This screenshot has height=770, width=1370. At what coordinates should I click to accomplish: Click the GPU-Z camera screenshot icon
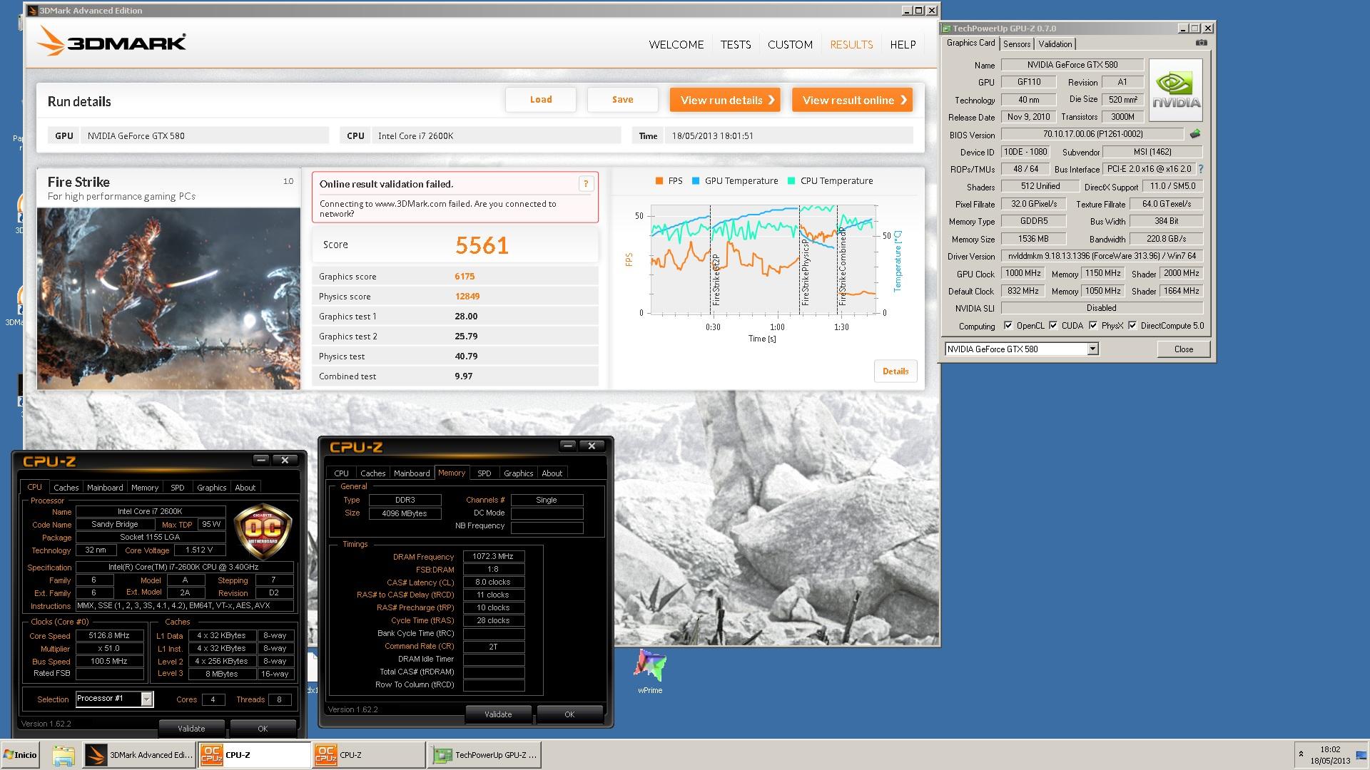1202,43
